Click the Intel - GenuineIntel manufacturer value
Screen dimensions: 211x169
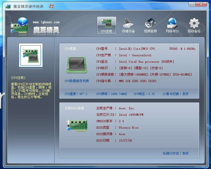tap(135, 55)
